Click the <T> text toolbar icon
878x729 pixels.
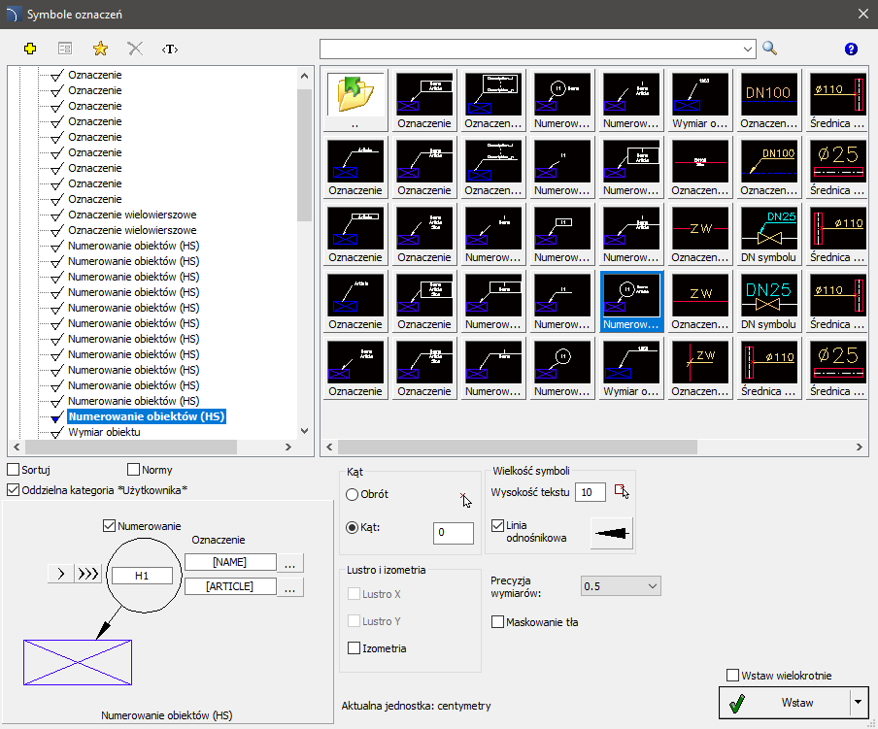170,48
